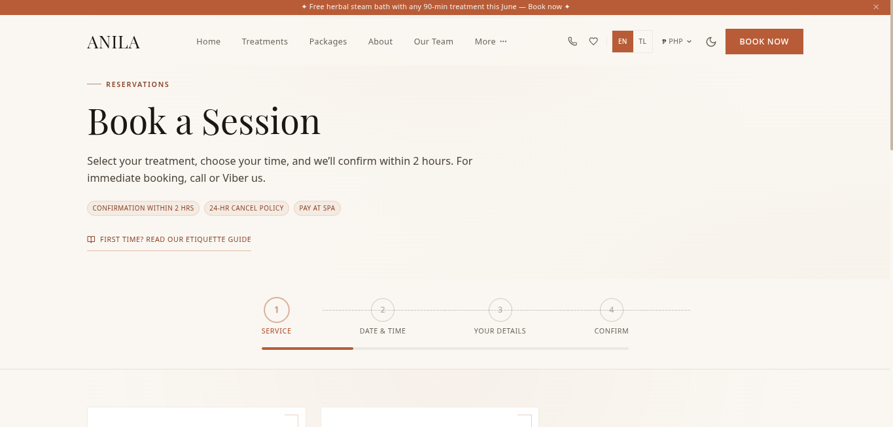Open the Our Team page
This screenshot has width=893, height=427.
[x=434, y=41]
